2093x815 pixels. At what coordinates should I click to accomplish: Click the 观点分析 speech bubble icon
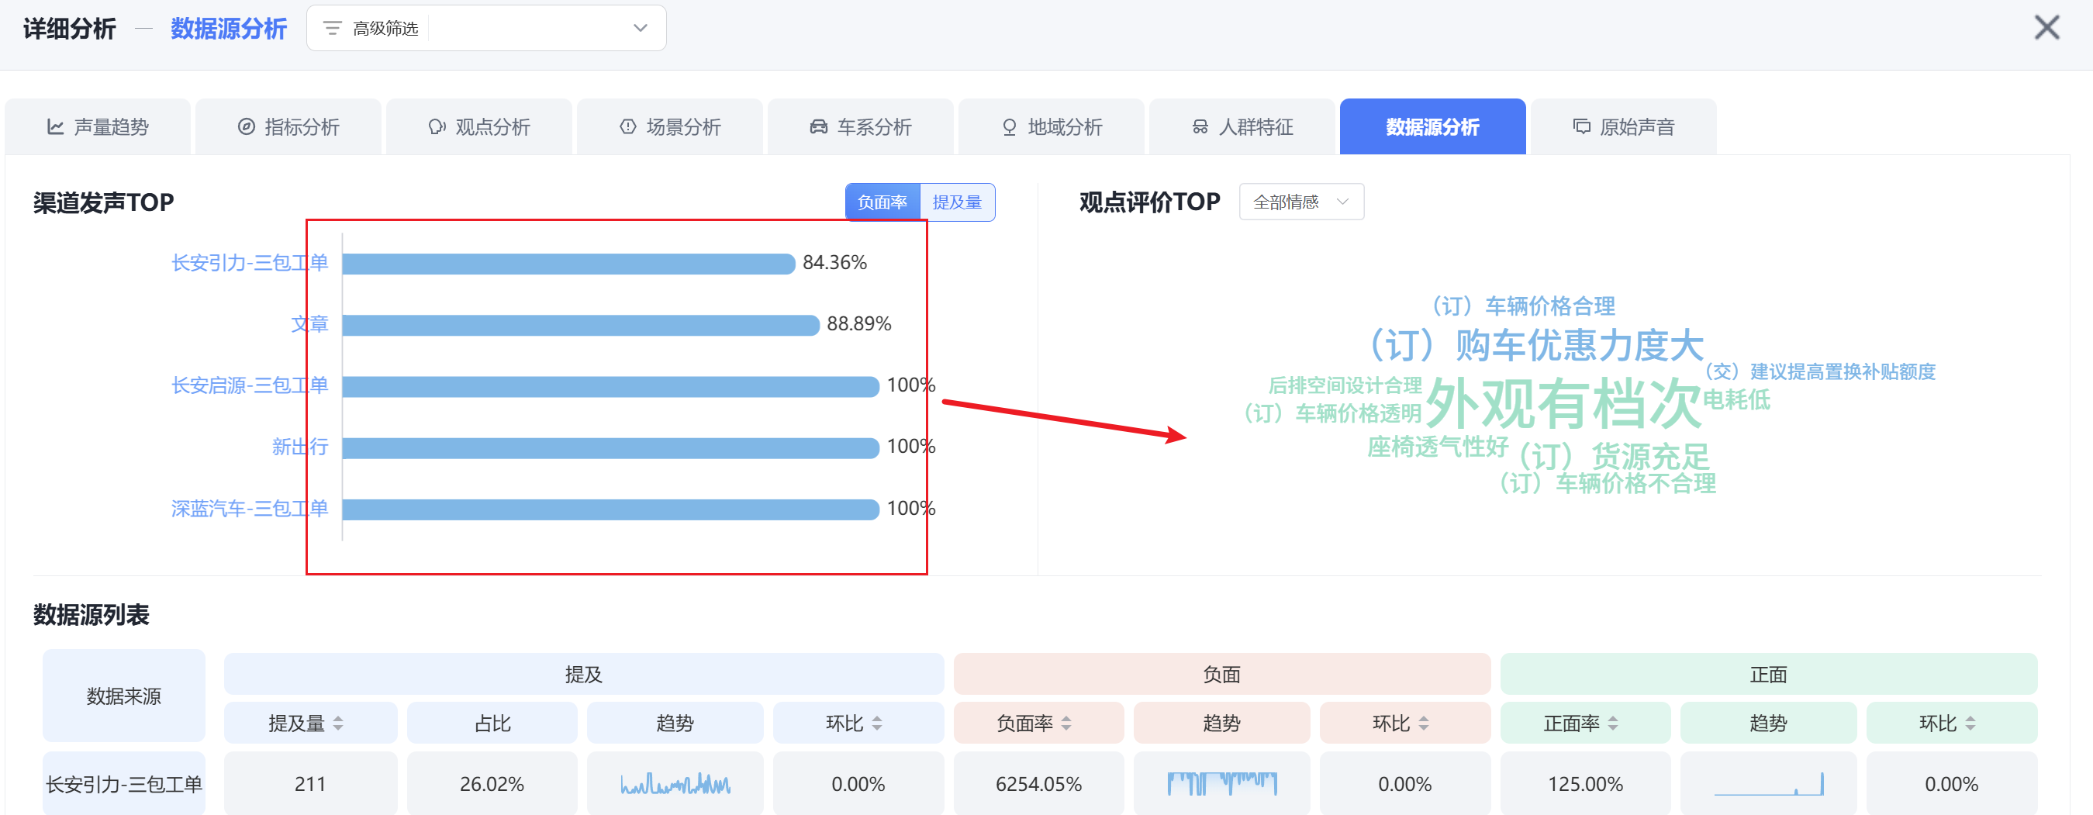[x=437, y=126]
